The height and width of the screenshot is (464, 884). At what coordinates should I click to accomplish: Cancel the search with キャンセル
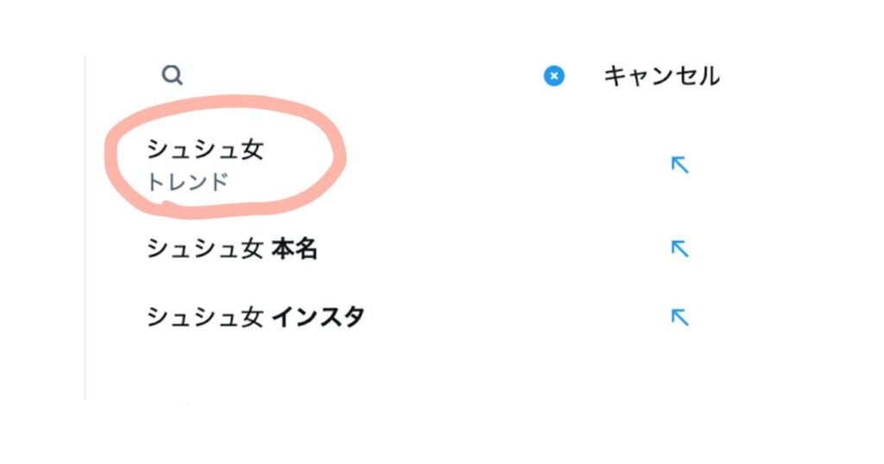[661, 76]
